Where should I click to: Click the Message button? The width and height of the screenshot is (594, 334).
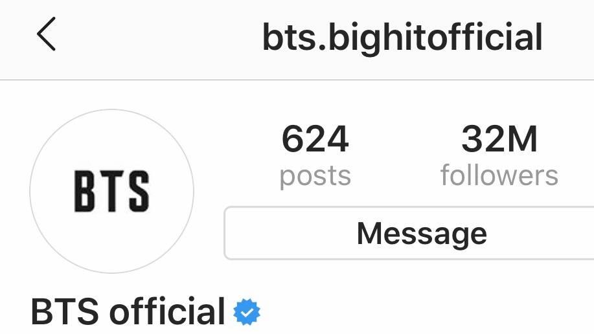[x=409, y=233]
